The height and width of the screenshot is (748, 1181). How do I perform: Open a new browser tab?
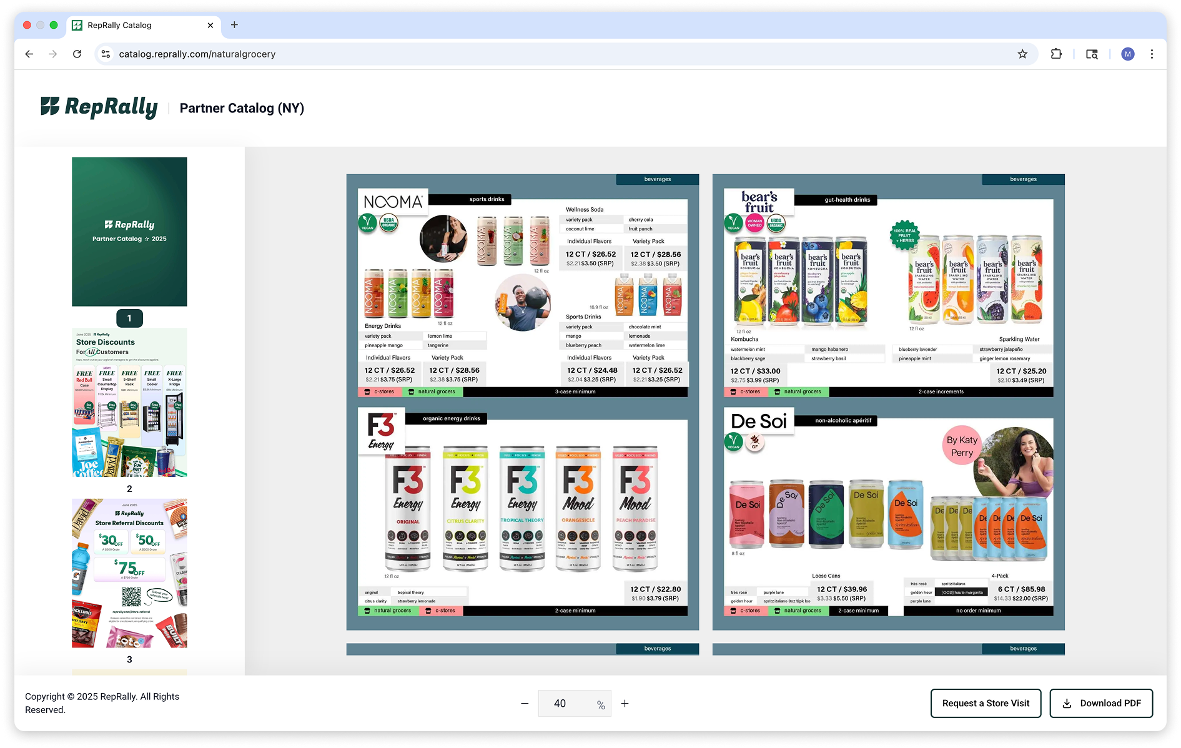coord(234,25)
